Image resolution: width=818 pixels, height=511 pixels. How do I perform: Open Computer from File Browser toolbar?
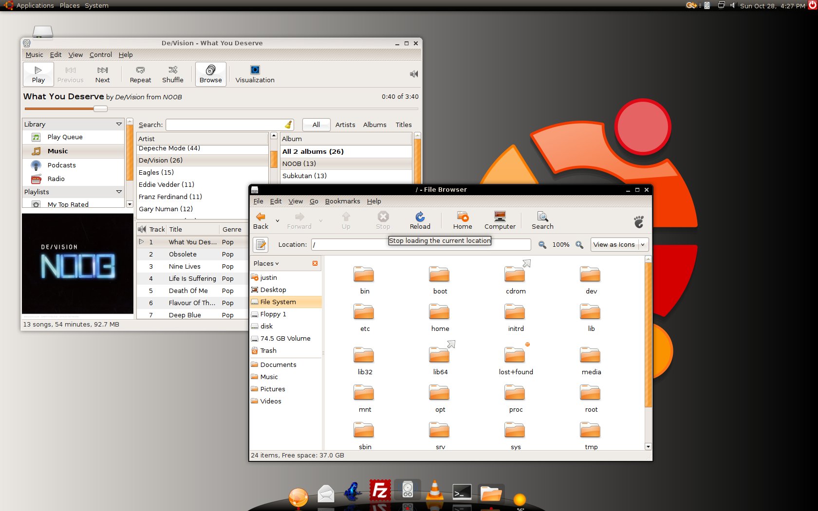click(500, 220)
